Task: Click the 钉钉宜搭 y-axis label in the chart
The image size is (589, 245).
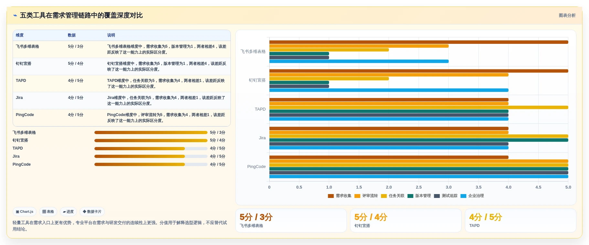Action: 257,80
